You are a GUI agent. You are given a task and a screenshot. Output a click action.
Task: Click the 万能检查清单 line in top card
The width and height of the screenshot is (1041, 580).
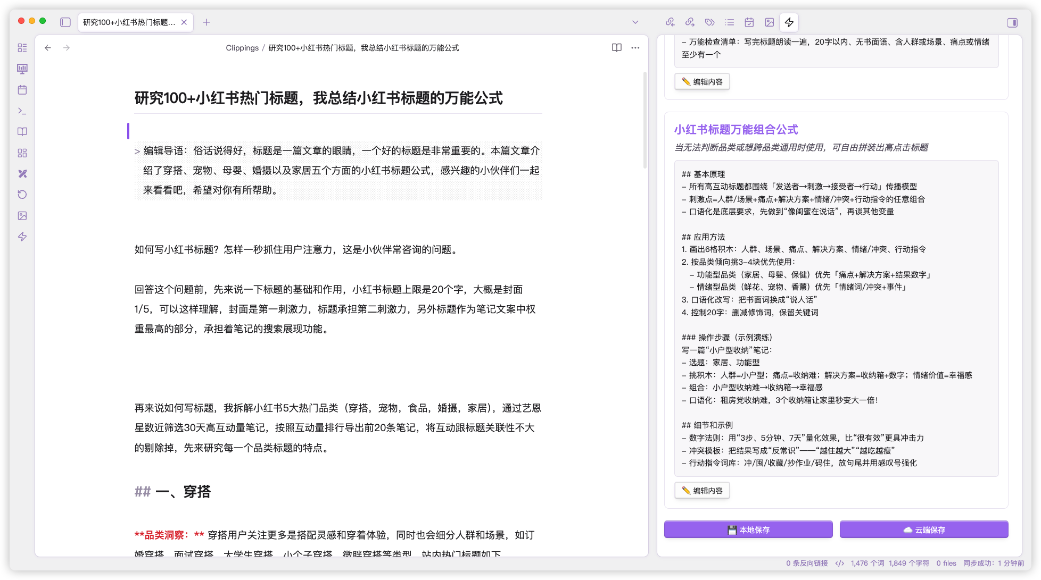point(836,48)
